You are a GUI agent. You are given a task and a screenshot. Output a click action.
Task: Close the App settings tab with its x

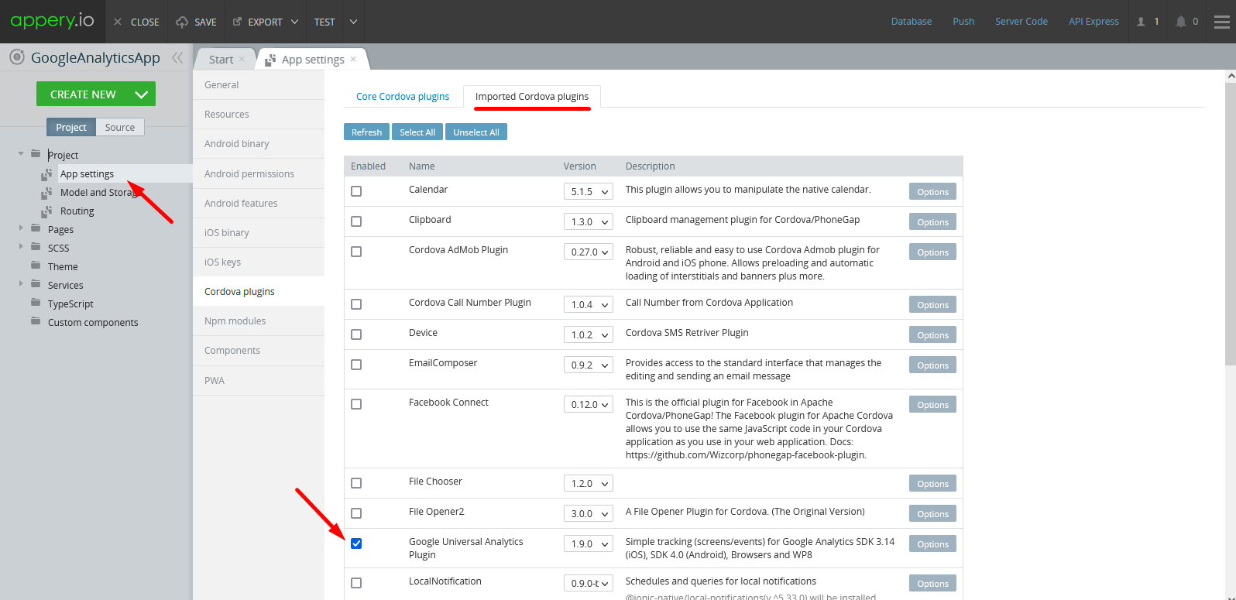pyautogui.click(x=353, y=59)
